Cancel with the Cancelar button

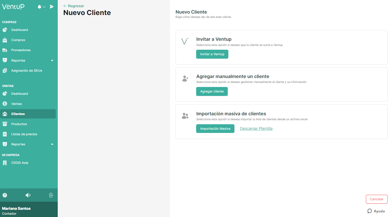point(376,199)
